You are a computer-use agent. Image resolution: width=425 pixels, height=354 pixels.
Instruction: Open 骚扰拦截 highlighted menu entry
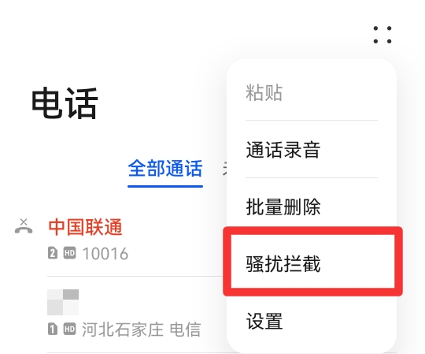click(283, 264)
